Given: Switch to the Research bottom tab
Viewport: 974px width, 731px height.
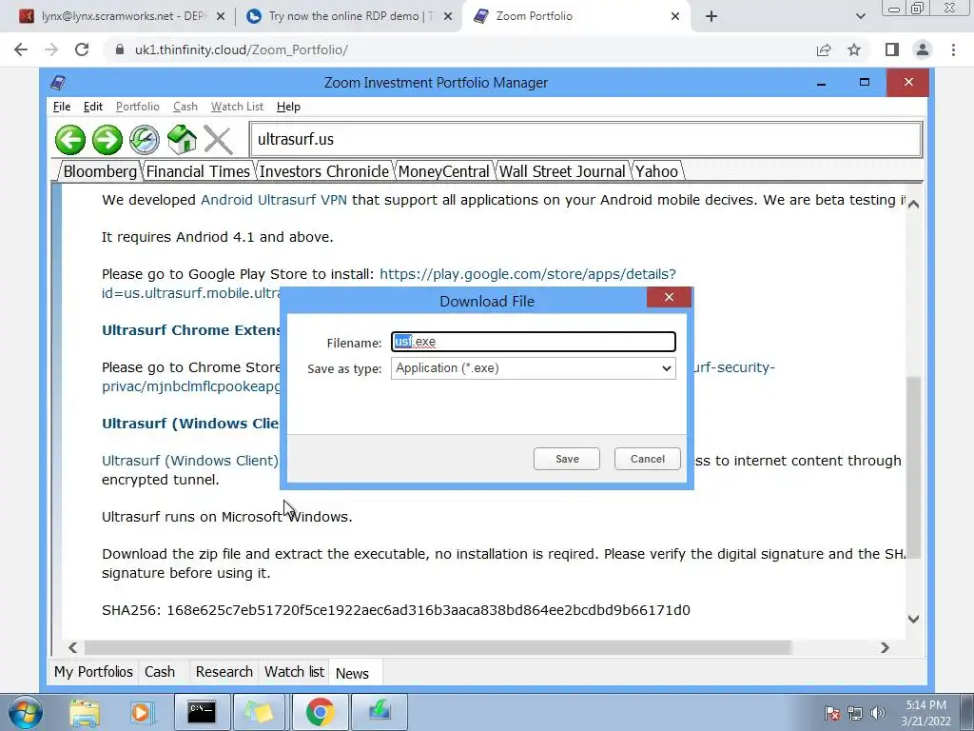Looking at the screenshot, I should [224, 672].
